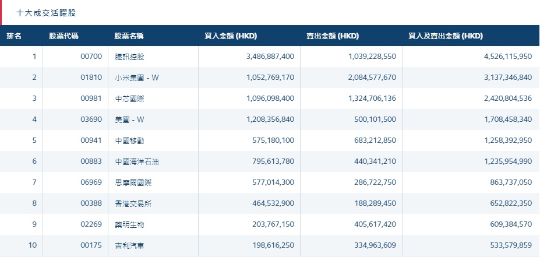Open 中芯國際 stock name

click(x=129, y=98)
